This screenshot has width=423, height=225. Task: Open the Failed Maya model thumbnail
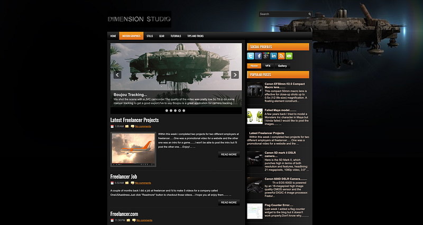255,116
